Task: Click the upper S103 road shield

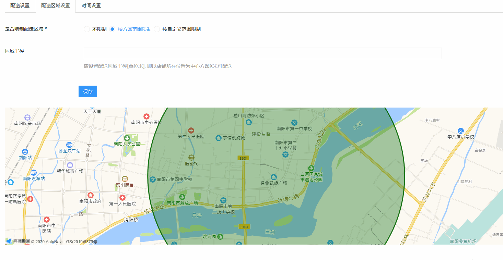Action: (x=243, y=158)
